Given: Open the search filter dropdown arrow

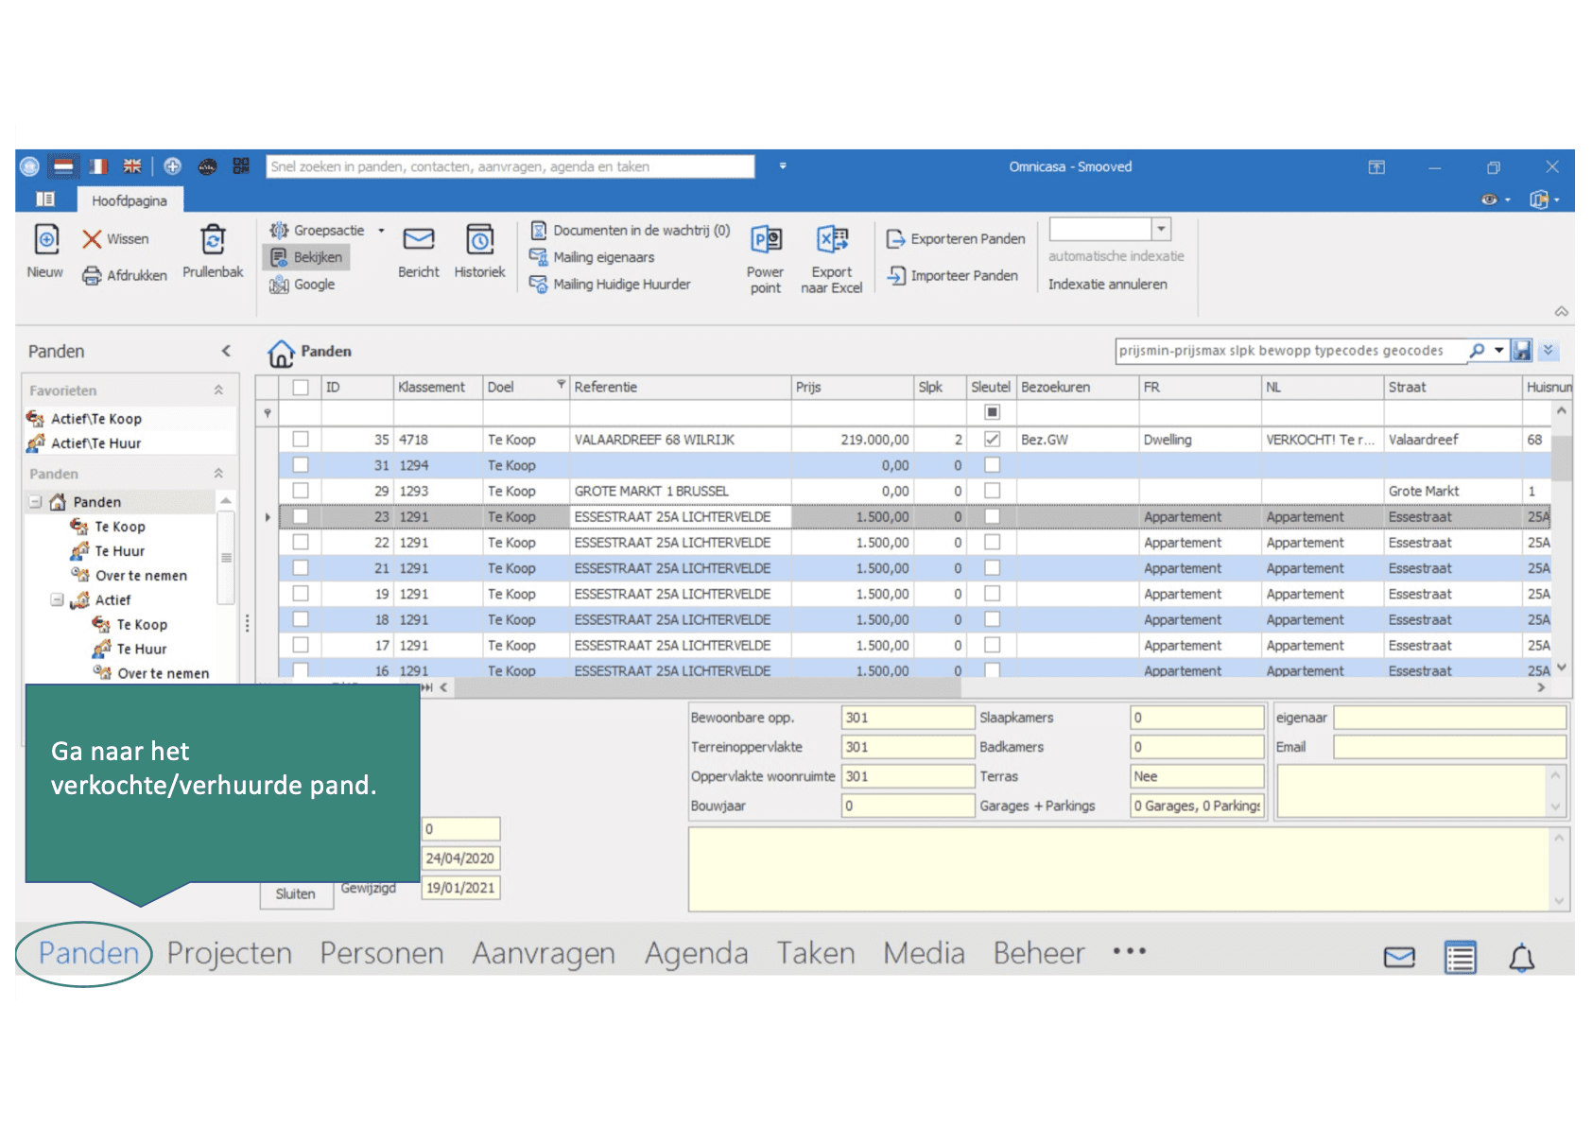Looking at the screenshot, I should click(x=1499, y=351).
